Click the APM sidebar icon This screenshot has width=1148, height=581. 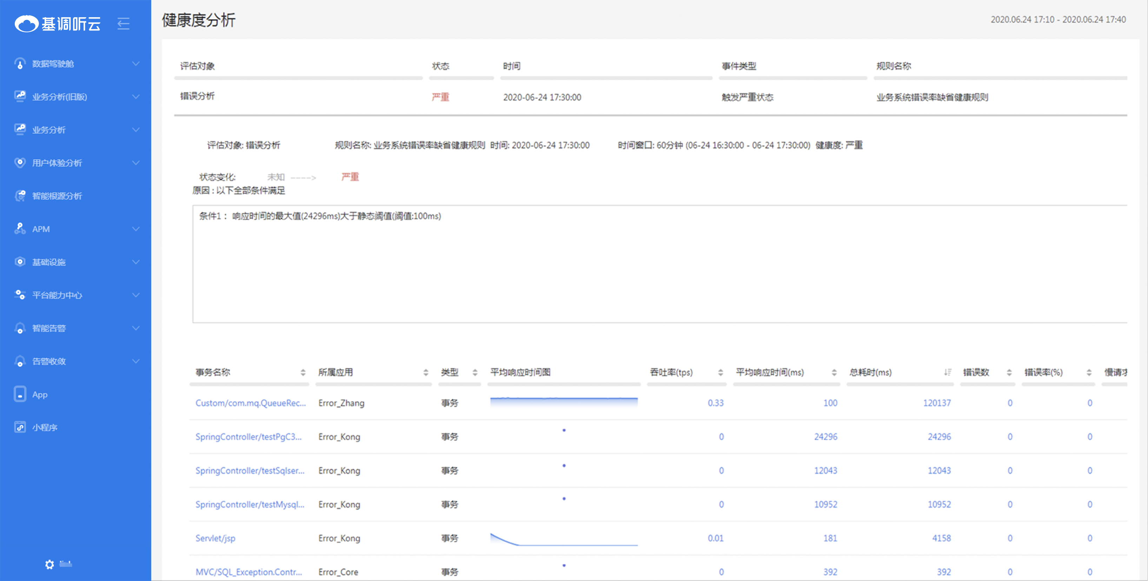[20, 229]
